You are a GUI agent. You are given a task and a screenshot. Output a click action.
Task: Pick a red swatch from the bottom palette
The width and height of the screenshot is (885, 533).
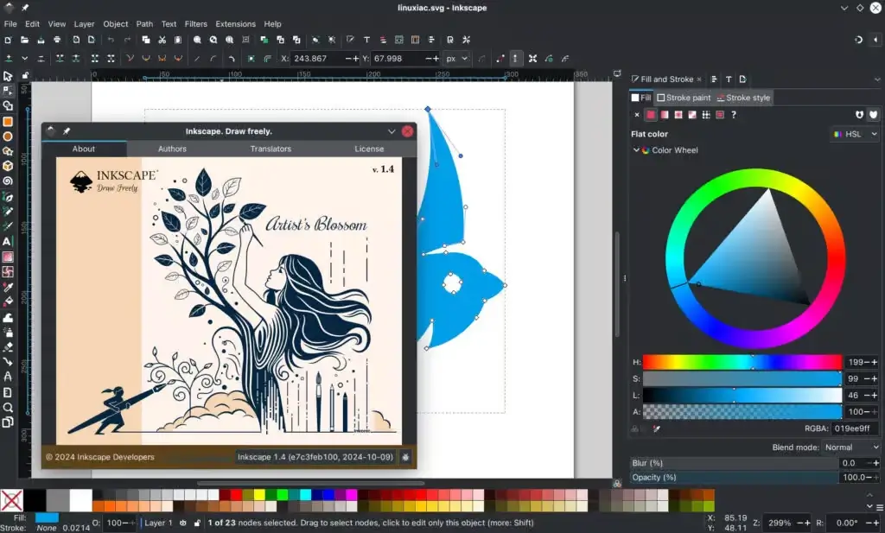tap(236, 496)
